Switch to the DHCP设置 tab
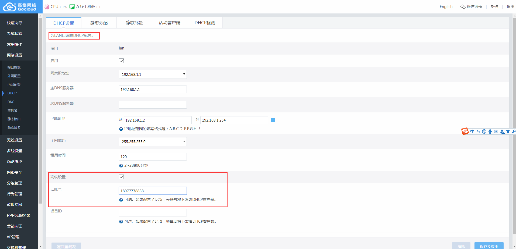 [64, 23]
